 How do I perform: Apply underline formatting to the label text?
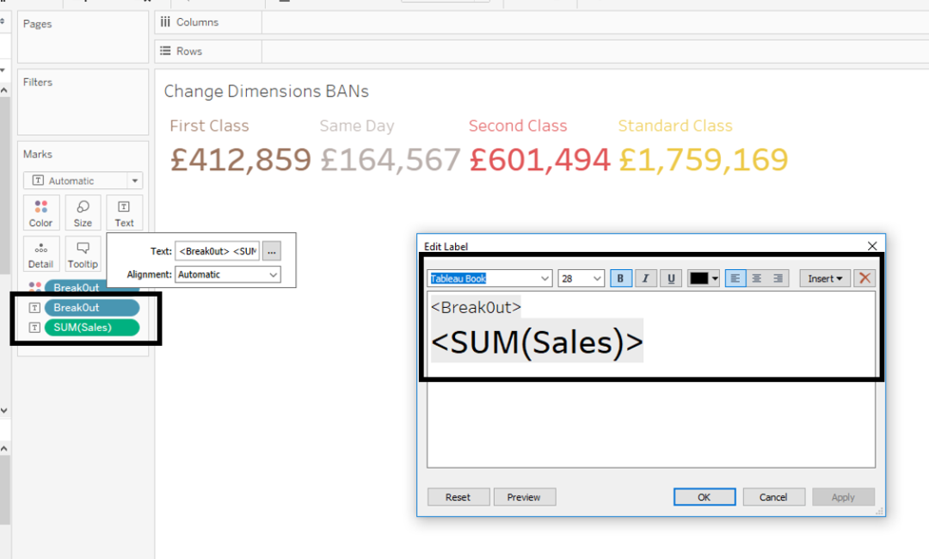click(671, 278)
